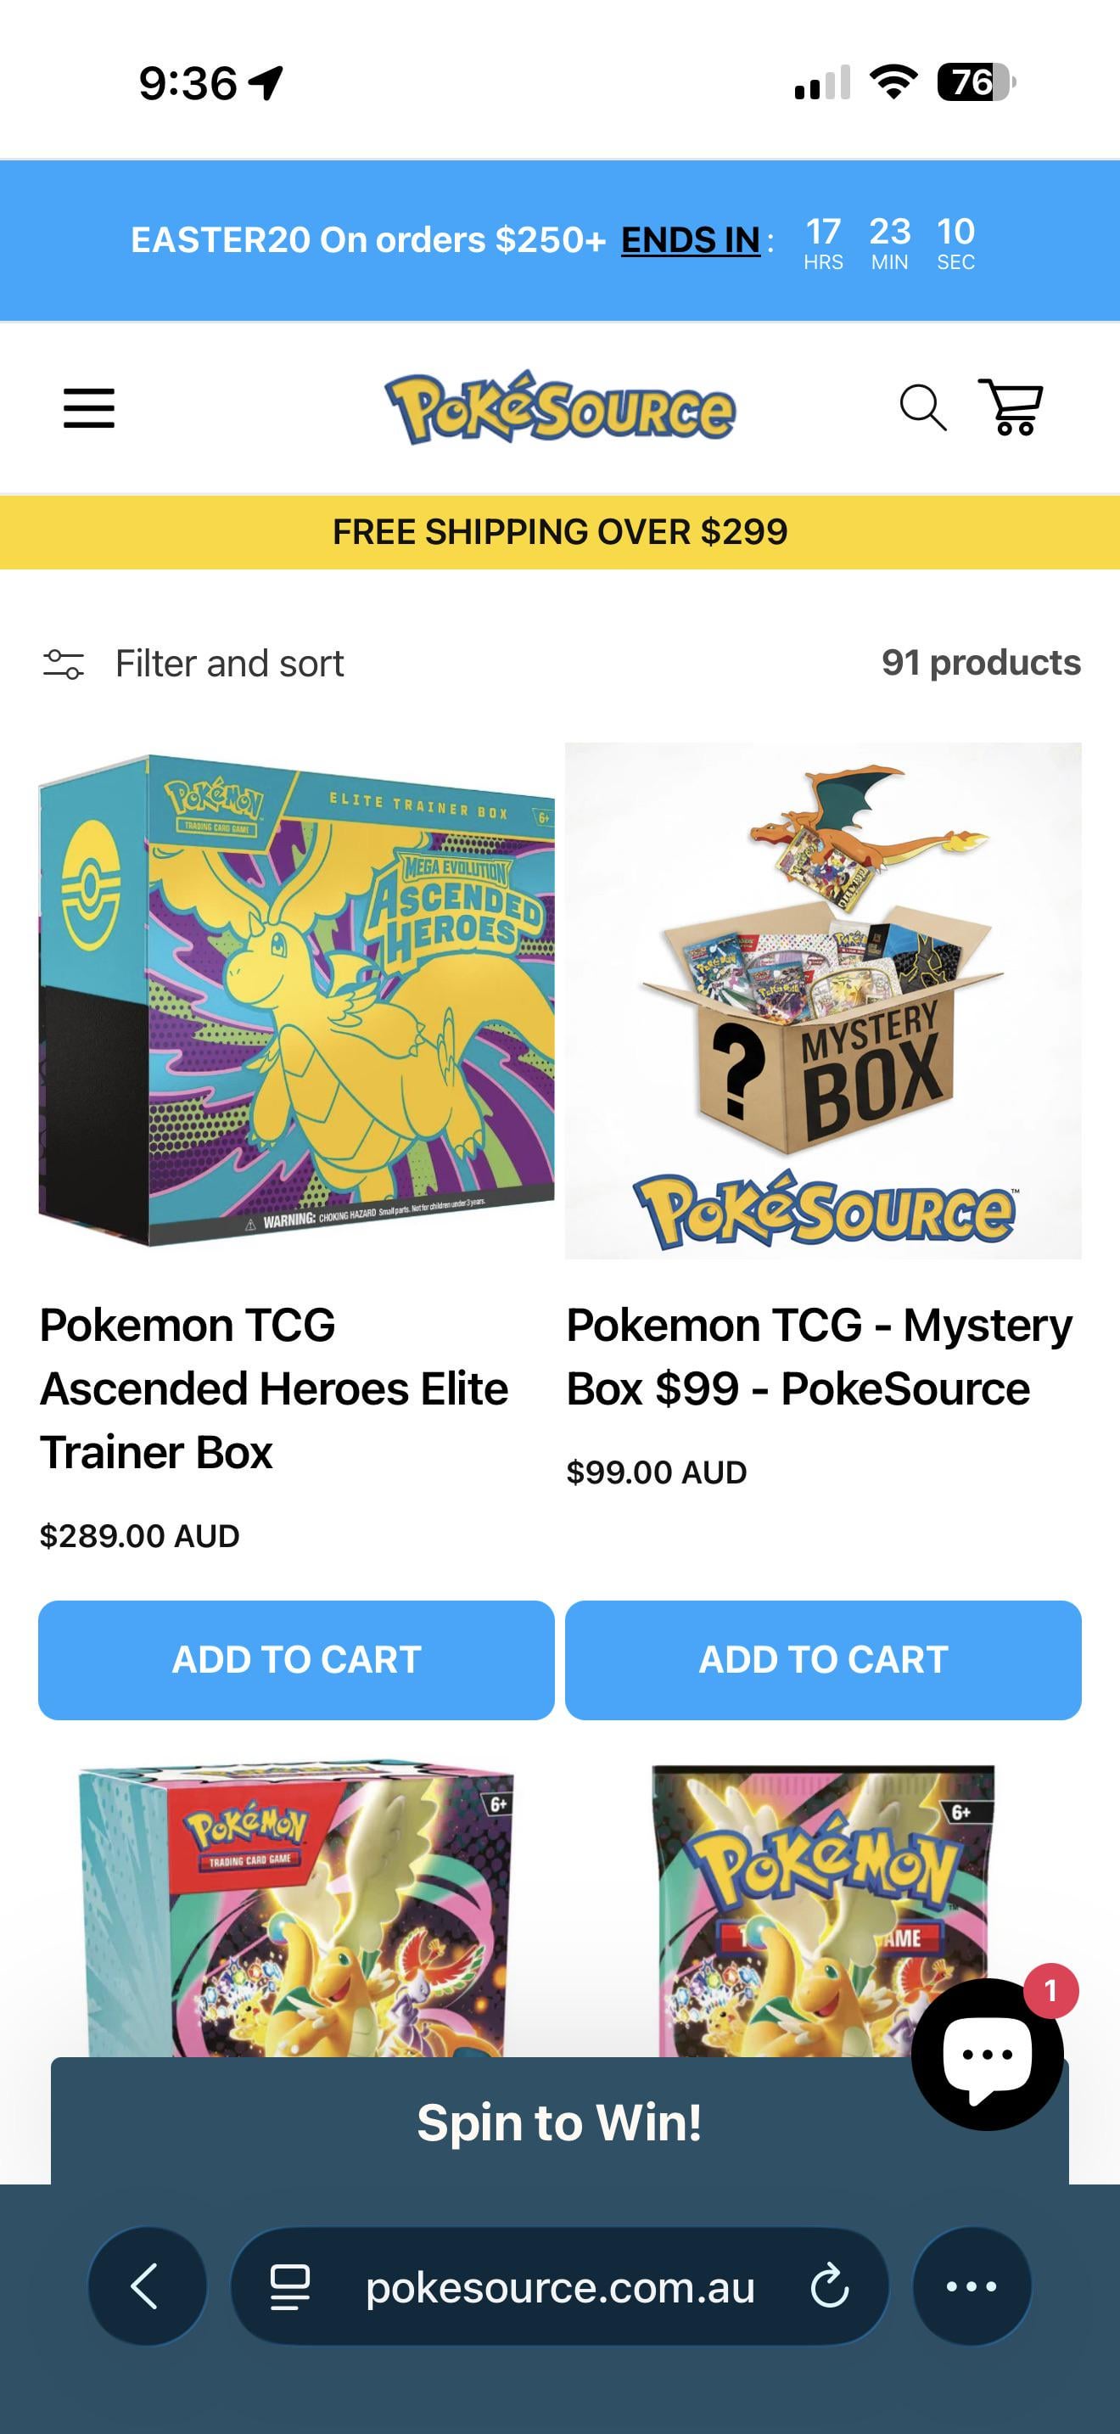The height and width of the screenshot is (2434, 1120).
Task: Open Ascended Heroes Elite Trainer Box title
Action: point(273,1388)
